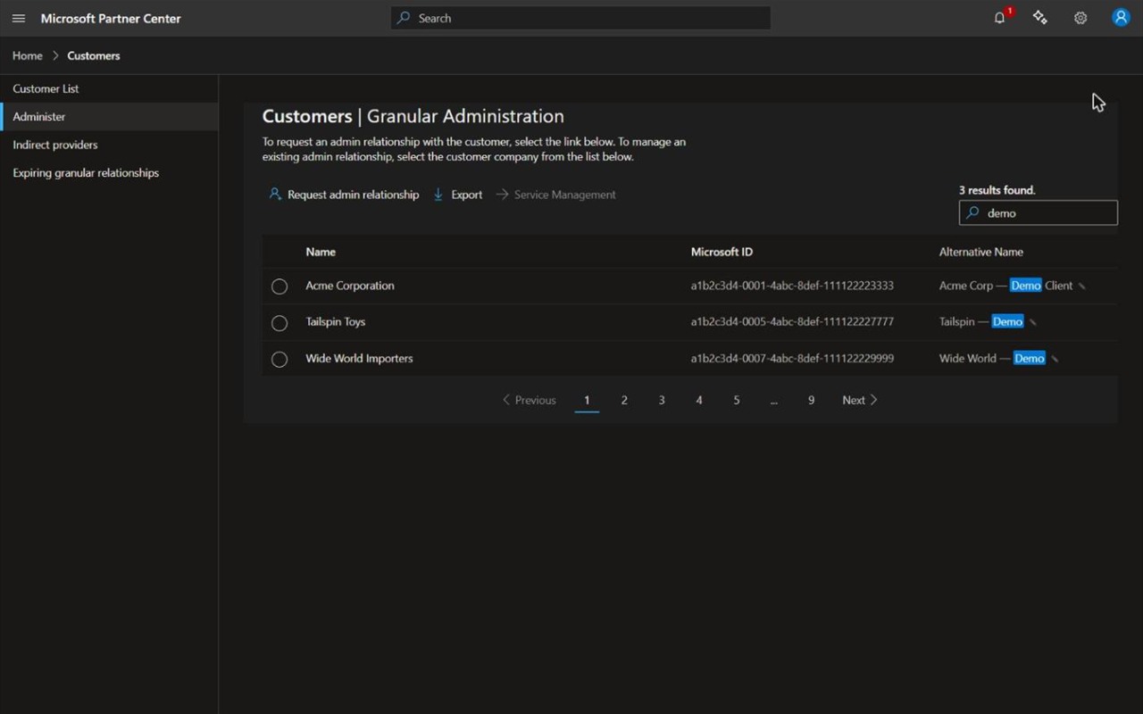Click the "Acme Corp — Demo Client" alternative name
This screenshot has height=714, width=1143.
[1006, 286]
